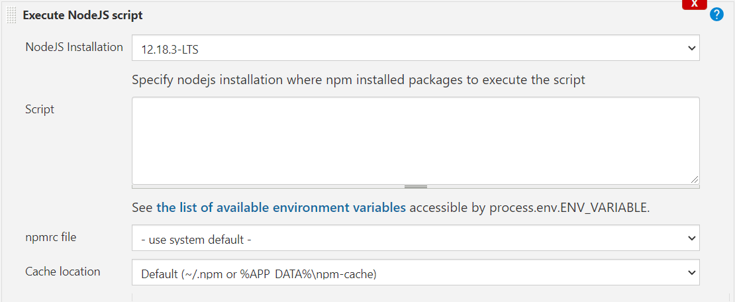Open the Cache location dropdown

tap(415, 272)
